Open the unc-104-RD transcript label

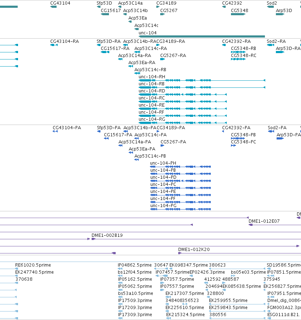pyautogui.click(x=152, y=91)
